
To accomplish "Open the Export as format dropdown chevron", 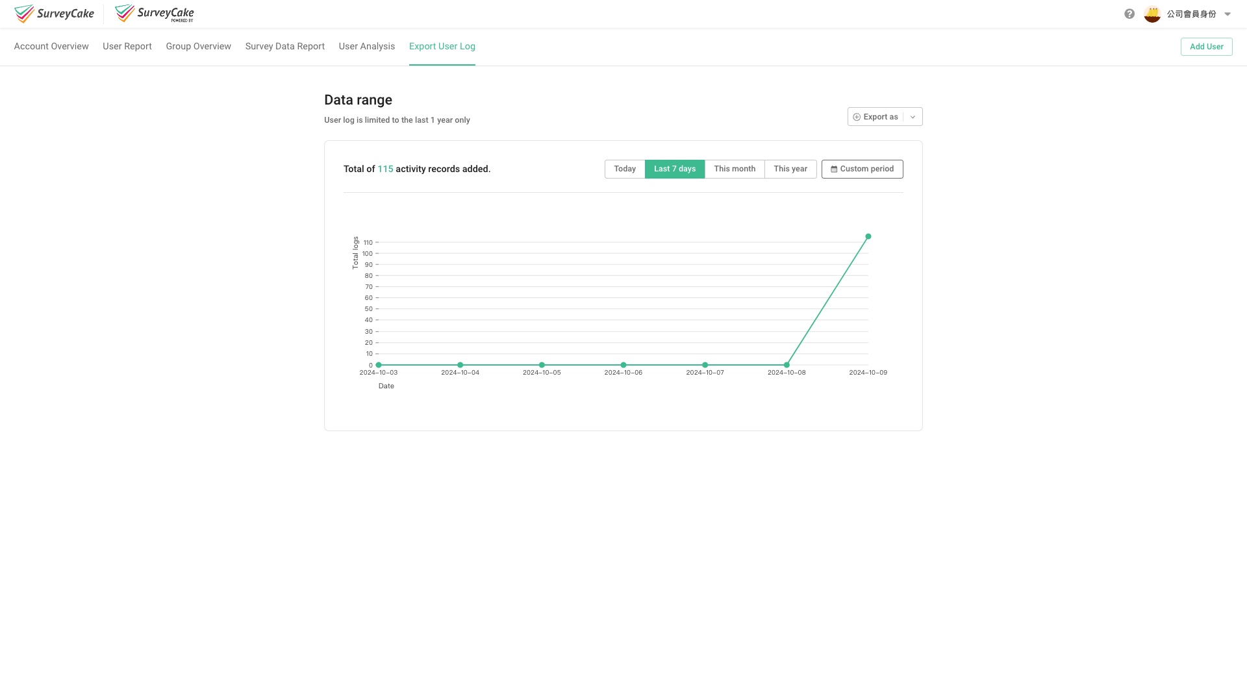I will pos(913,117).
